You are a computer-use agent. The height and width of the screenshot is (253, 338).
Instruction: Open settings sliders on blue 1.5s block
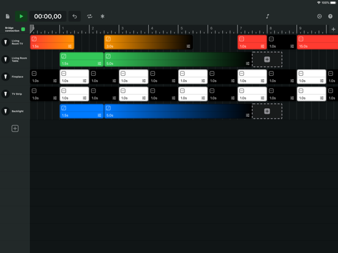point(99,116)
